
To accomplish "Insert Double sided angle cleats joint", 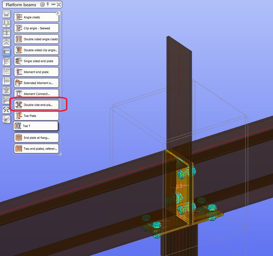I will point(36,39).
